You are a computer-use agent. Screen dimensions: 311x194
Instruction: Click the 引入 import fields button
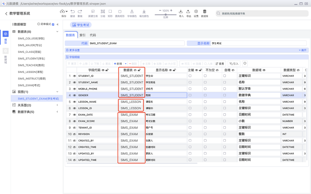click(x=234, y=64)
